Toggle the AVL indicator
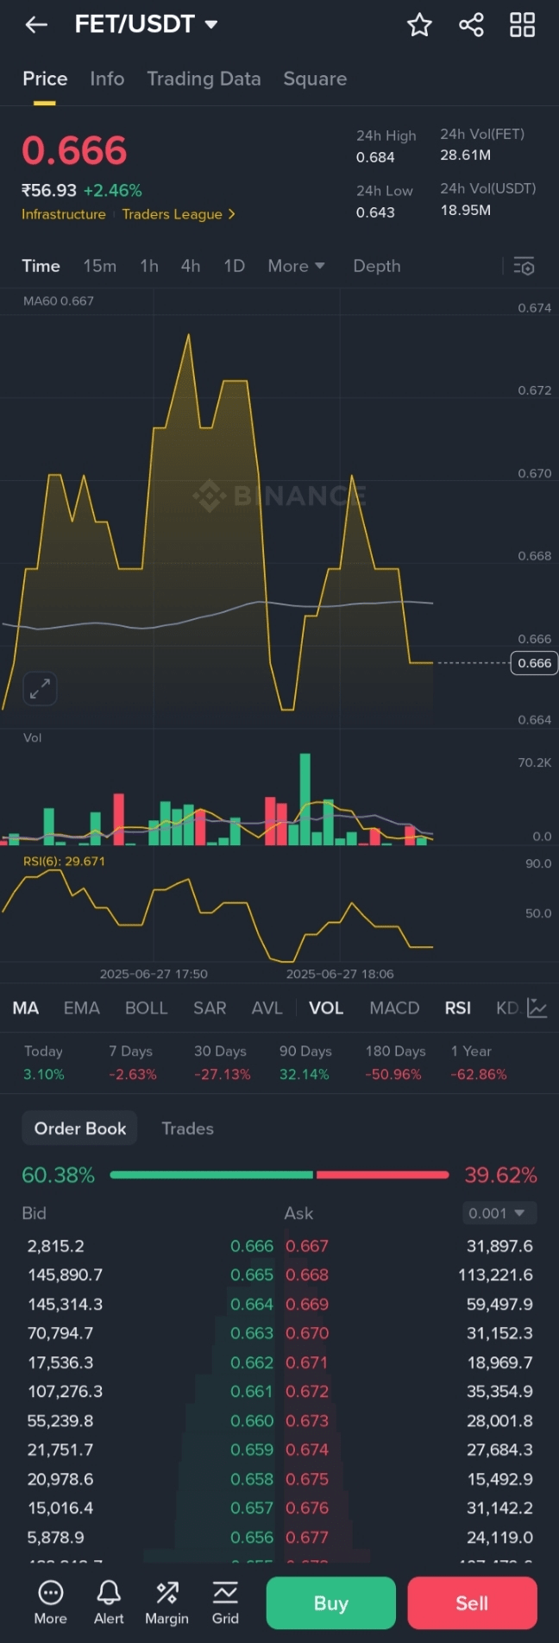Viewport: 559px width, 1643px height. tap(267, 1008)
